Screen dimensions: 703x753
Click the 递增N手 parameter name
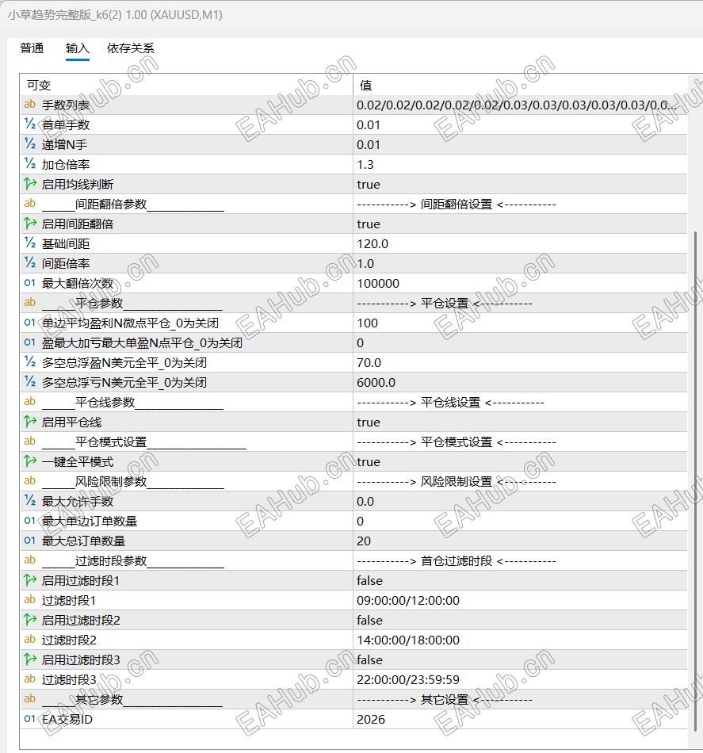(x=64, y=144)
